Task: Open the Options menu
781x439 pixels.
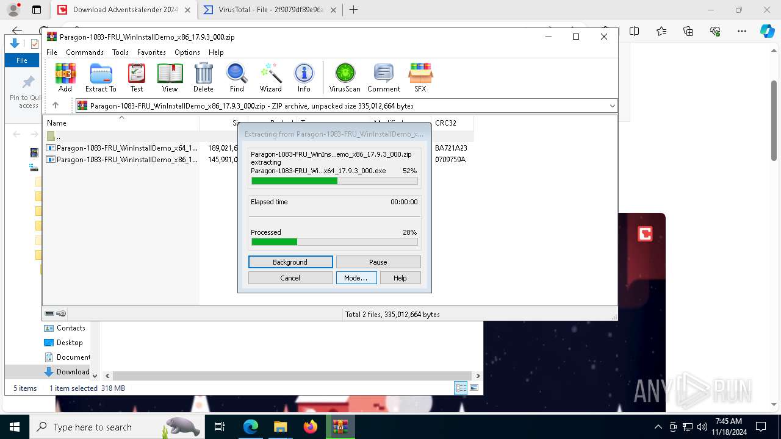Action: click(187, 52)
